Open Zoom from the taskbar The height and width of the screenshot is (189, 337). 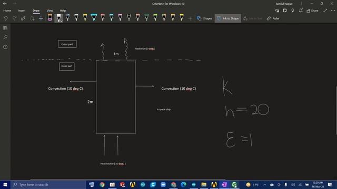click(163, 184)
